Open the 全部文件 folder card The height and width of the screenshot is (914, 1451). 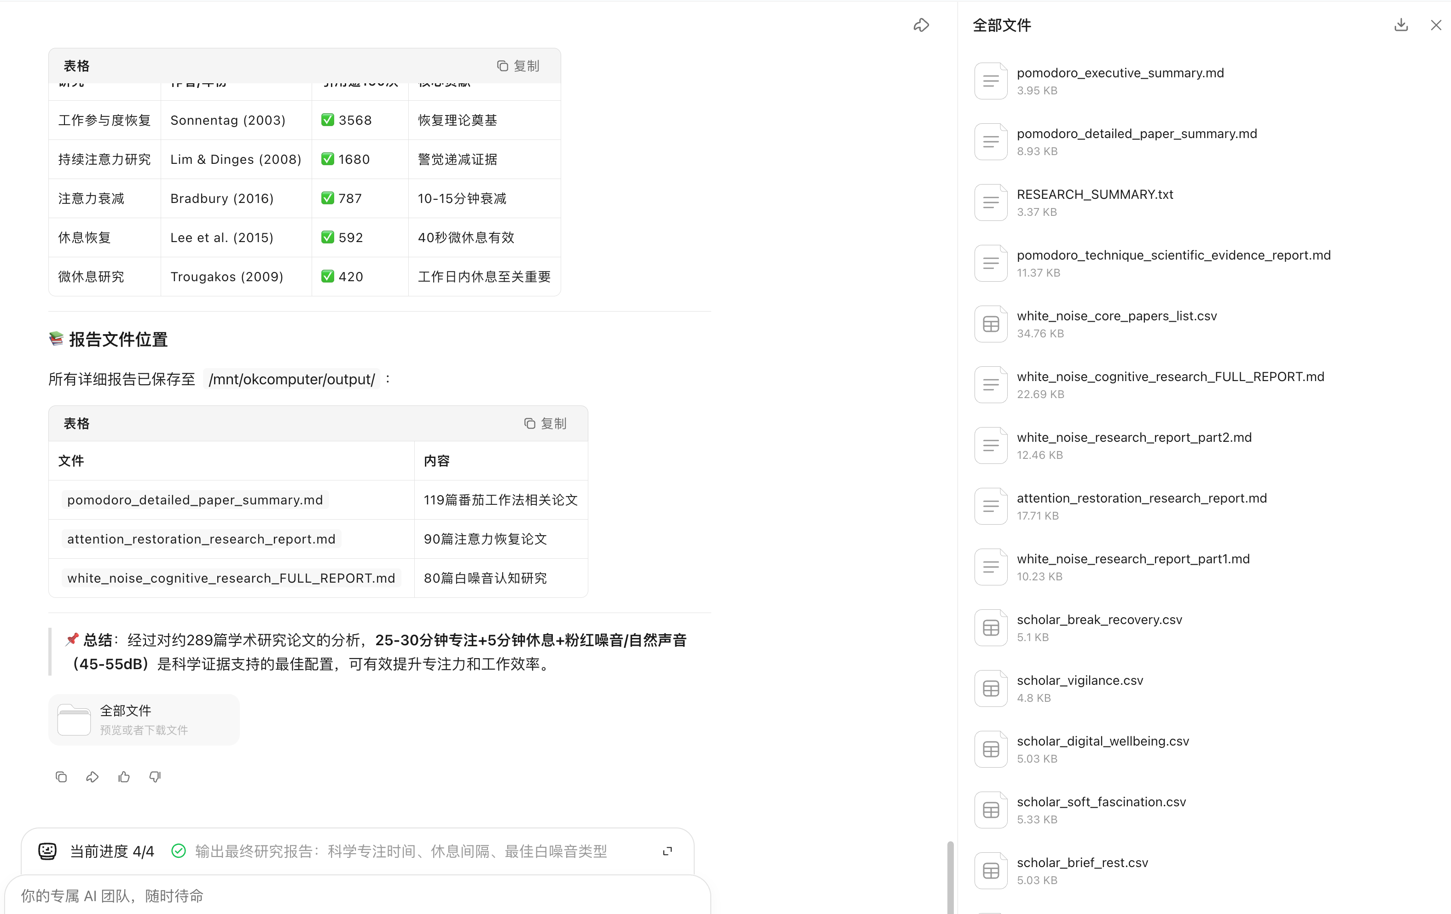coord(144,719)
